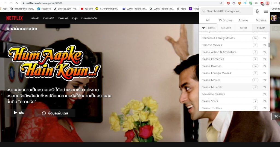This screenshot has width=280, height=147.
Task: Open the Facebook bookmark
Action: coord(44,9)
